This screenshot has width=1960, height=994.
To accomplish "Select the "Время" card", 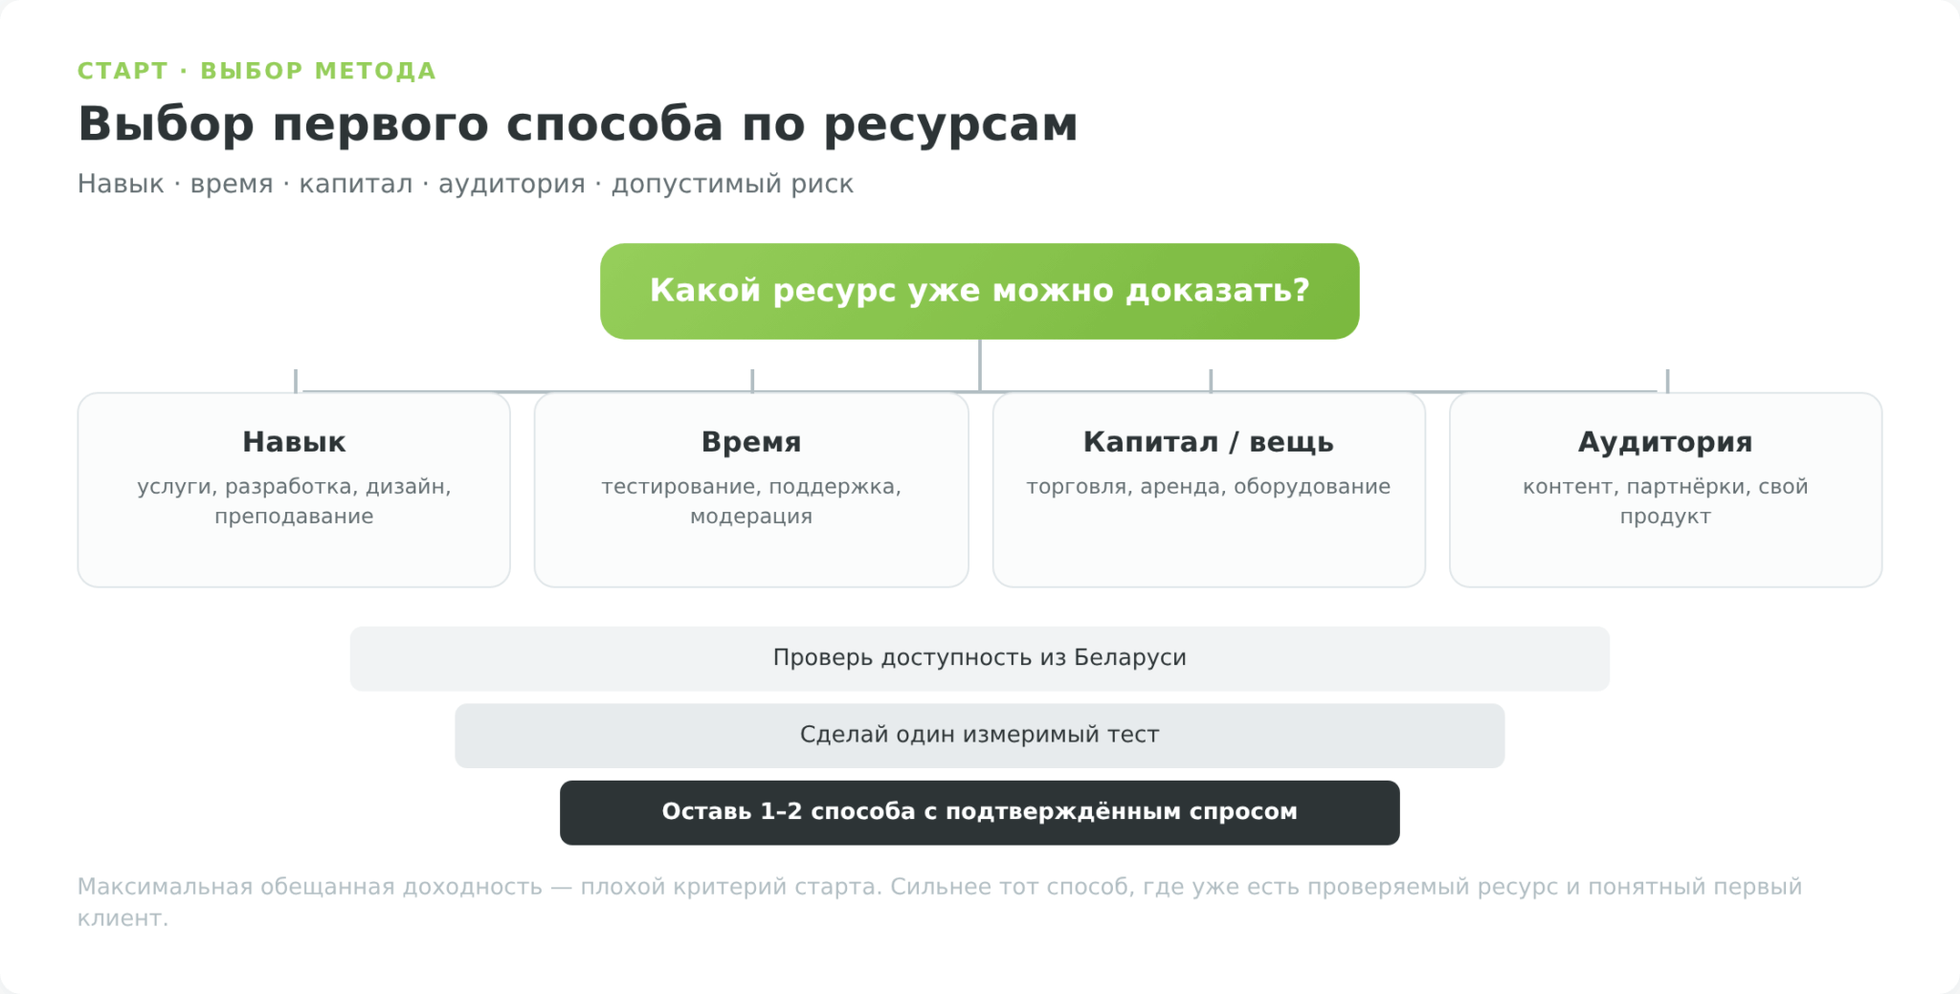I will (x=751, y=490).
